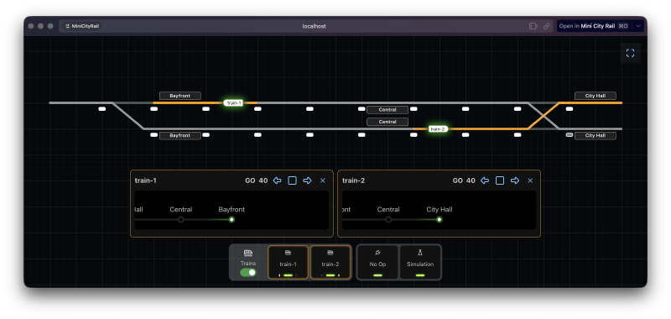Click the lower Bayfront station label
671x319 pixels.
coord(180,136)
